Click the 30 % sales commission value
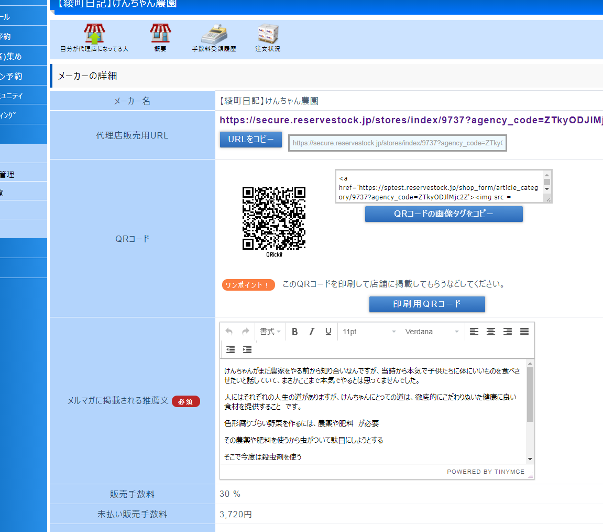The image size is (603, 532). tap(230, 494)
